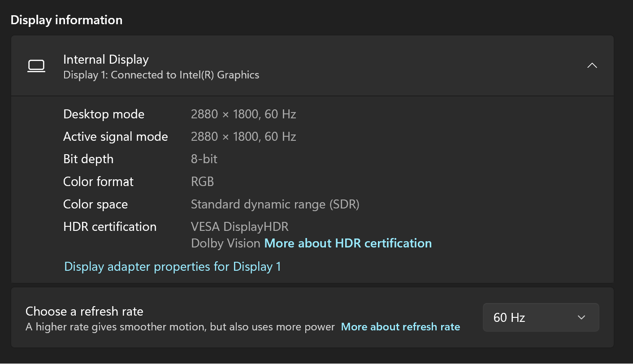Select the Display 1 Intel Graphics subtitle

click(161, 75)
